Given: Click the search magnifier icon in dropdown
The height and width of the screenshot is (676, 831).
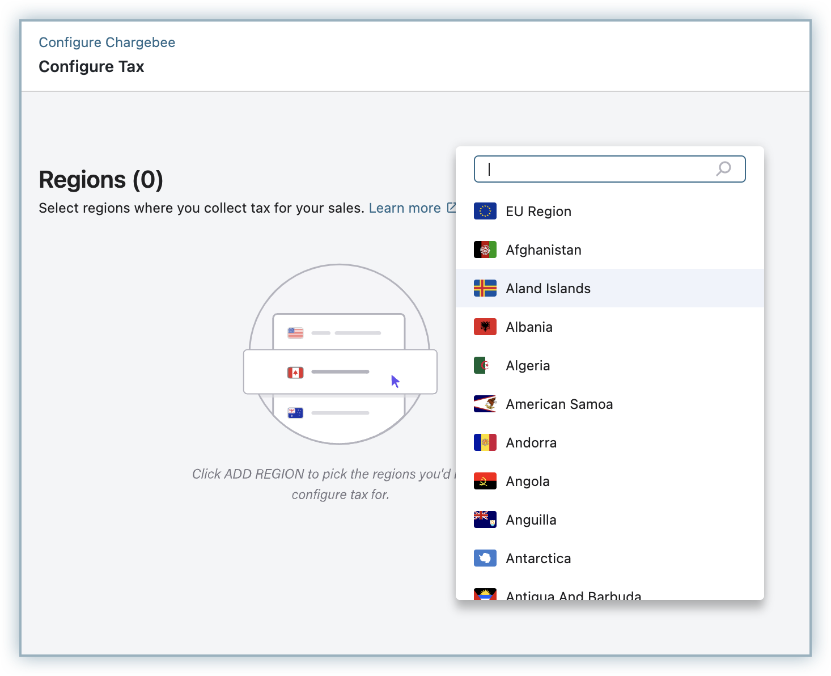Looking at the screenshot, I should click(x=723, y=168).
